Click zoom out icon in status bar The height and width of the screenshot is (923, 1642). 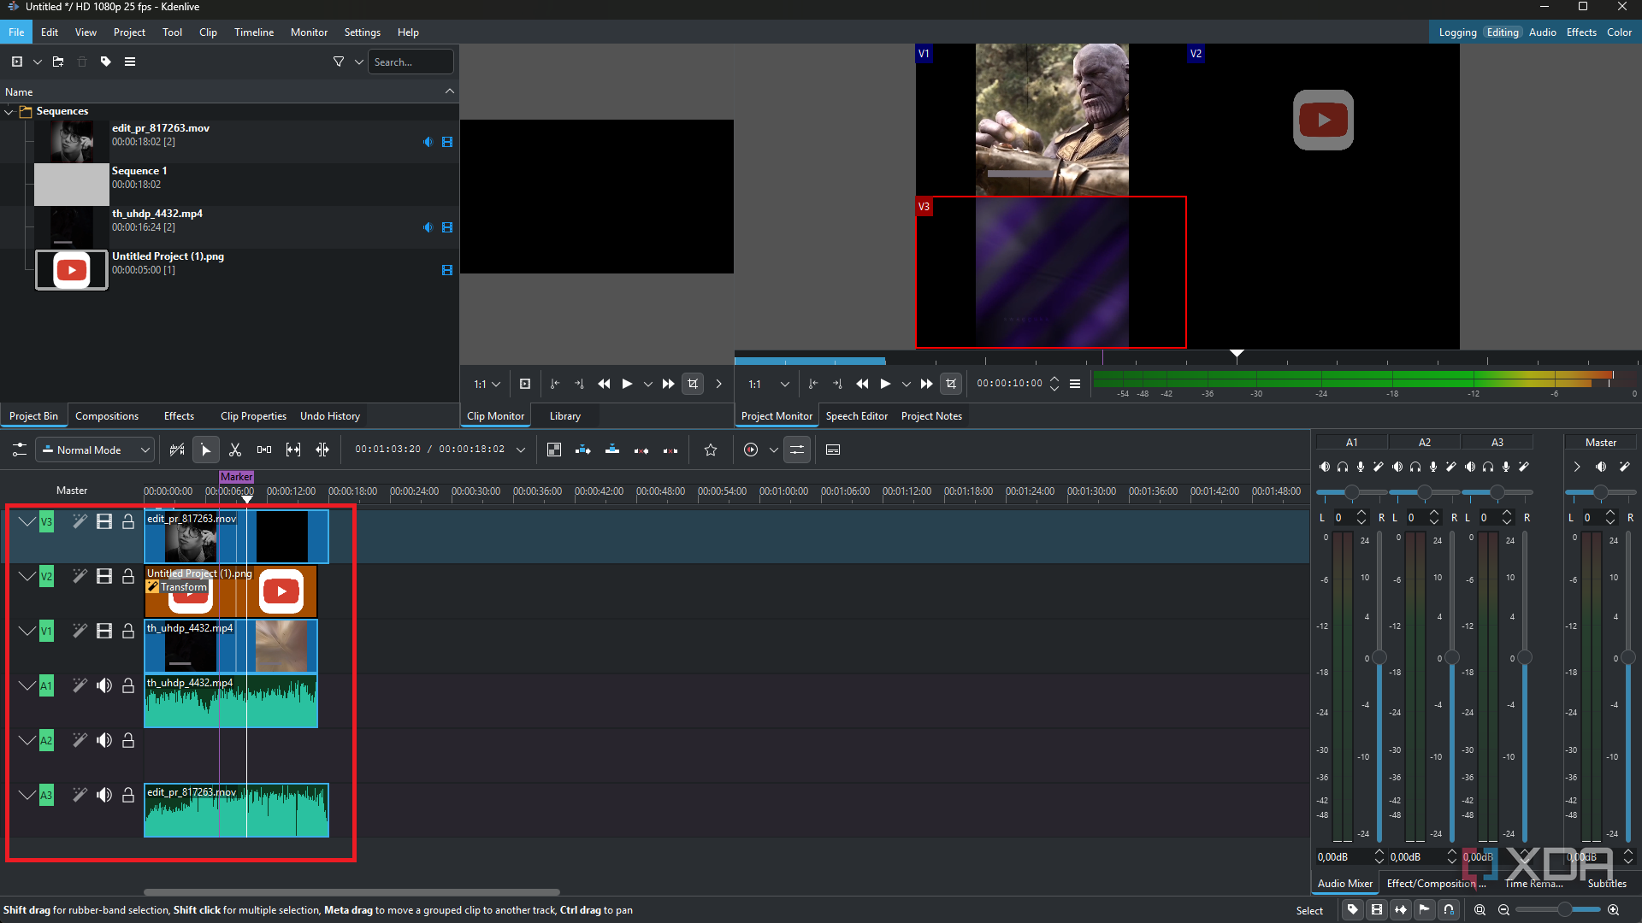[1503, 910]
